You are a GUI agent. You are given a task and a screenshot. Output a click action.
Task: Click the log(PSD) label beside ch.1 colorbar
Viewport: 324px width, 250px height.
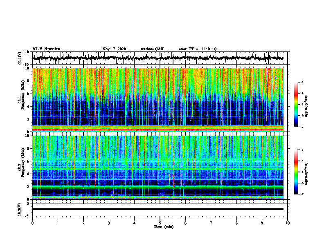[x=306, y=107]
